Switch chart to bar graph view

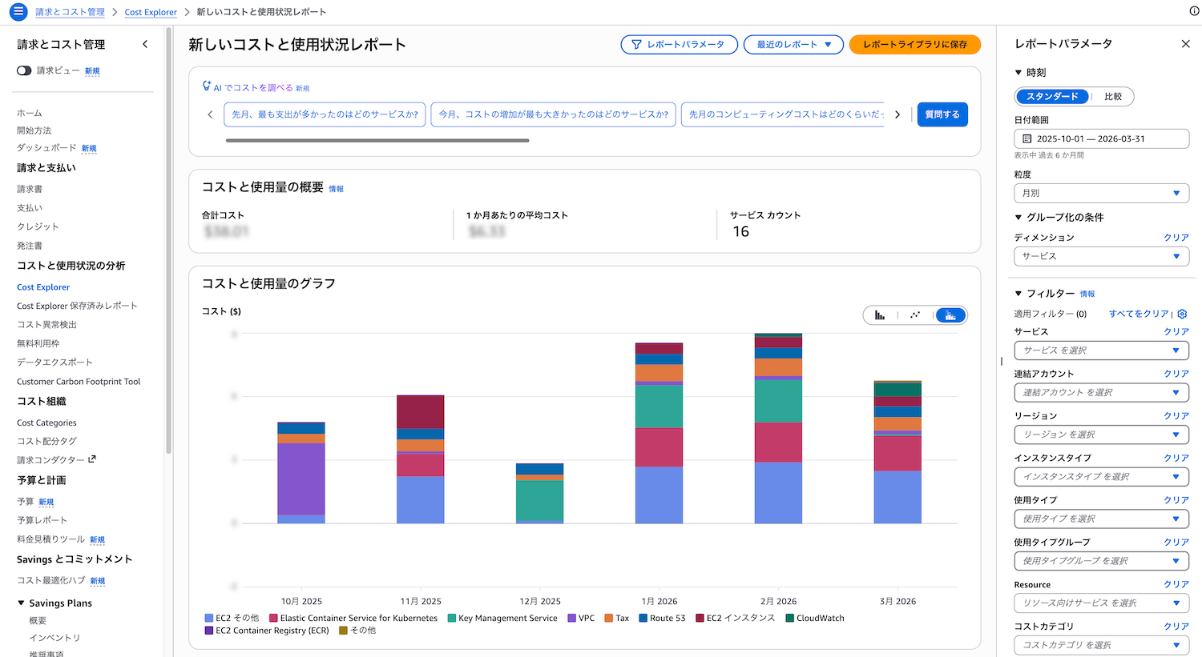[880, 315]
